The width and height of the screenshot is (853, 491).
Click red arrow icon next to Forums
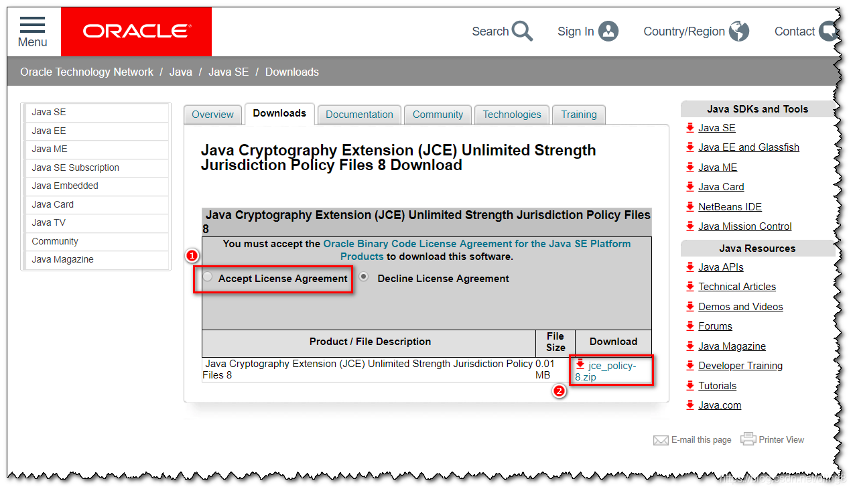[x=690, y=326]
